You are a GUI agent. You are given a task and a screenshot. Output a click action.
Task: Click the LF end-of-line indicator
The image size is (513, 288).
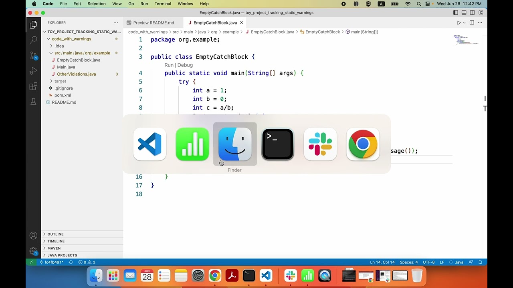442,262
